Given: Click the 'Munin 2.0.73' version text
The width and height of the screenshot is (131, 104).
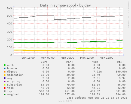Looking at the screenshot, I should (x=65, y=101).
